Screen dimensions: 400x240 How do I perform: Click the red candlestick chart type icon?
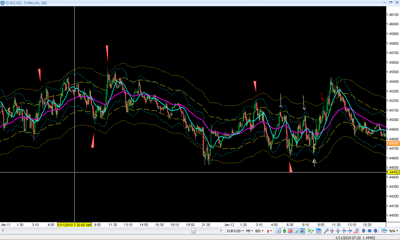point(268,231)
